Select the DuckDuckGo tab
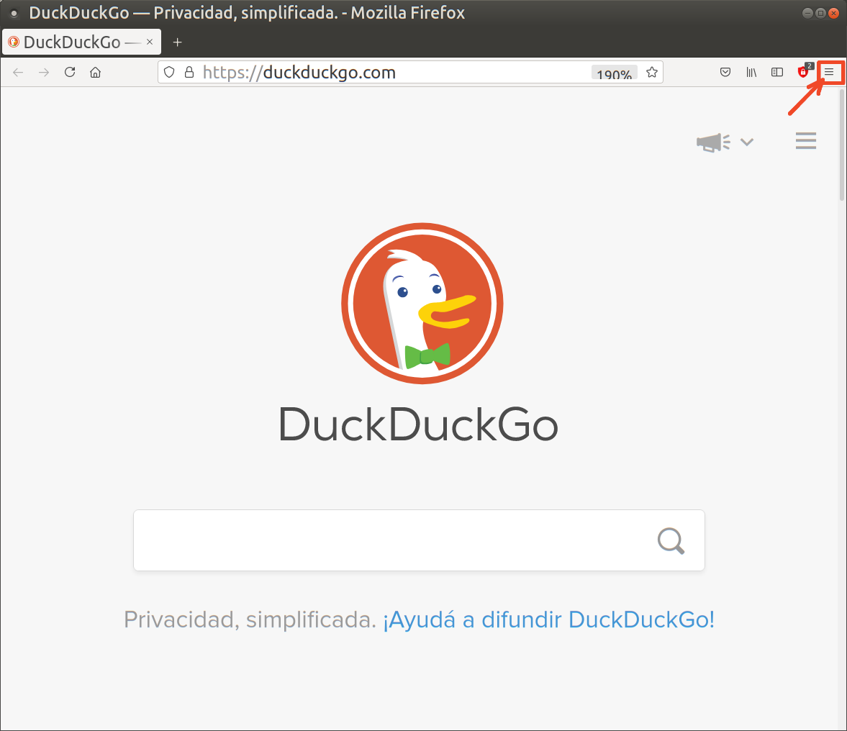Image resolution: width=847 pixels, height=731 pixels. [81, 42]
